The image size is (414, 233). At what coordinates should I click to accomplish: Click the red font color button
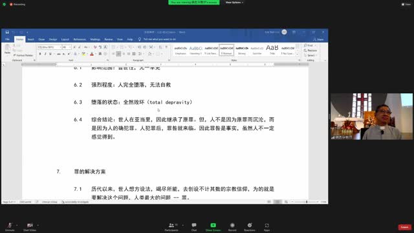(x=92, y=54)
